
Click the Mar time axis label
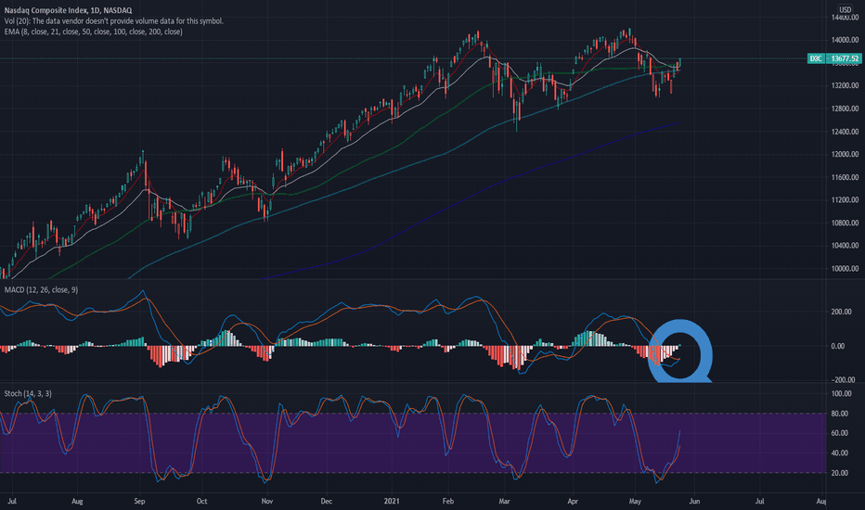pos(504,501)
